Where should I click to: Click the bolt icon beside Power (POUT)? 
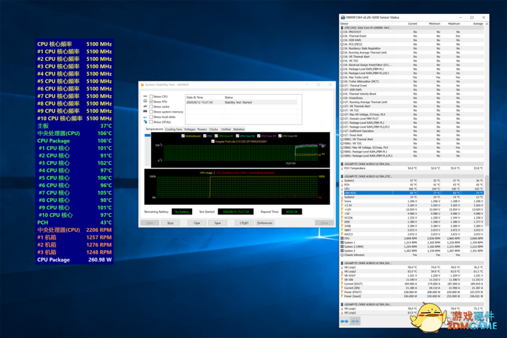(x=342, y=292)
